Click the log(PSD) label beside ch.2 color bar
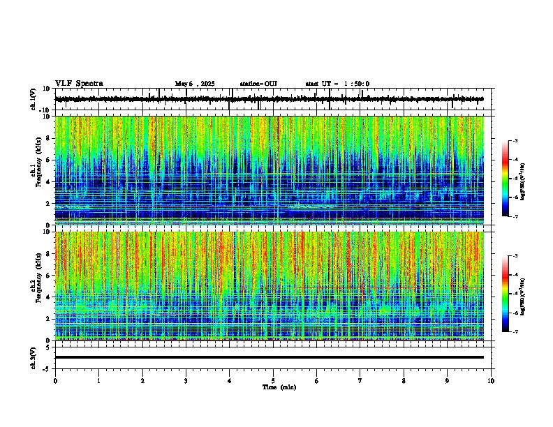The height and width of the screenshot is (427, 553). click(523, 297)
